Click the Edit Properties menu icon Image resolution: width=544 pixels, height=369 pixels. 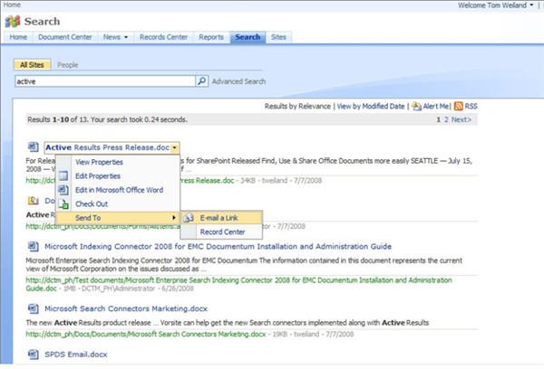coord(63,175)
